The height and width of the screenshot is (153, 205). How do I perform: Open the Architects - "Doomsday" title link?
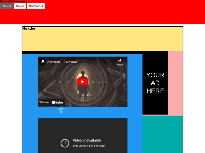(63, 62)
